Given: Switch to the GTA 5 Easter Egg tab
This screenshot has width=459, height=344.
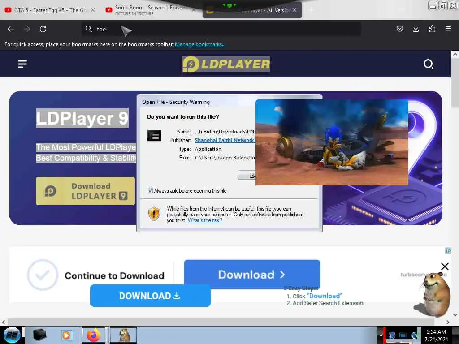Looking at the screenshot, I should [50, 10].
